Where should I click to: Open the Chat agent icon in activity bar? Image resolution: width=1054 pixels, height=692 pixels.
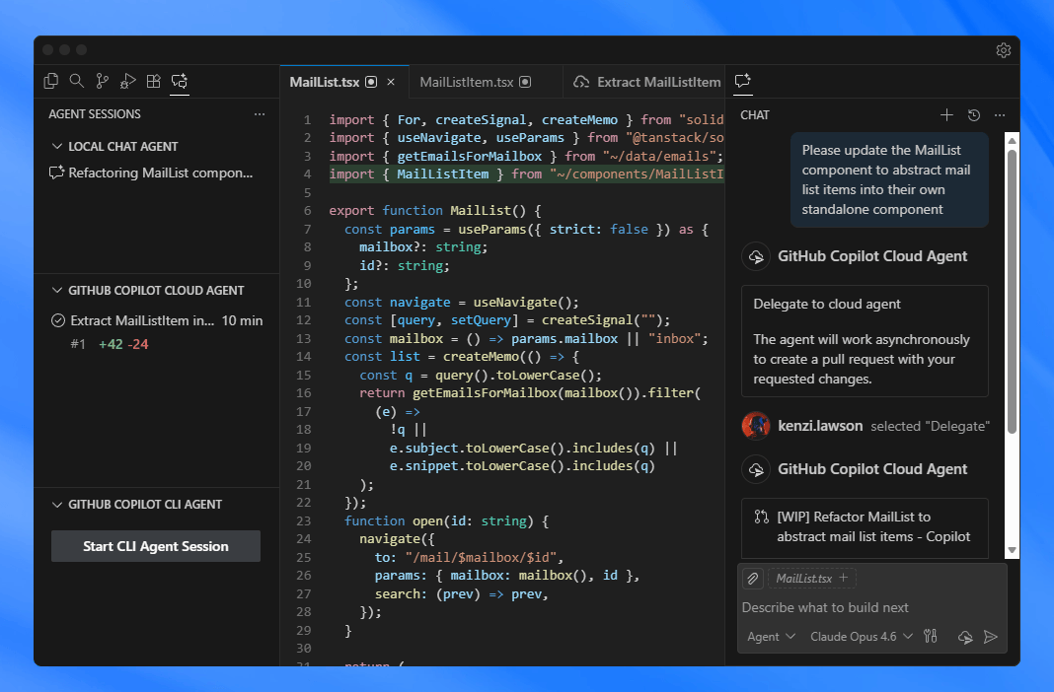(x=179, y=81)
